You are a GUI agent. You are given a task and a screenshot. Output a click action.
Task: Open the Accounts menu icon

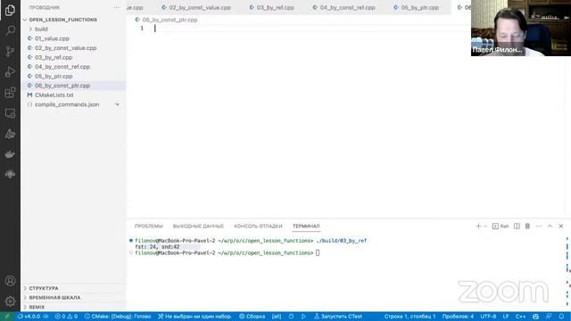click(x=10, y=281)
